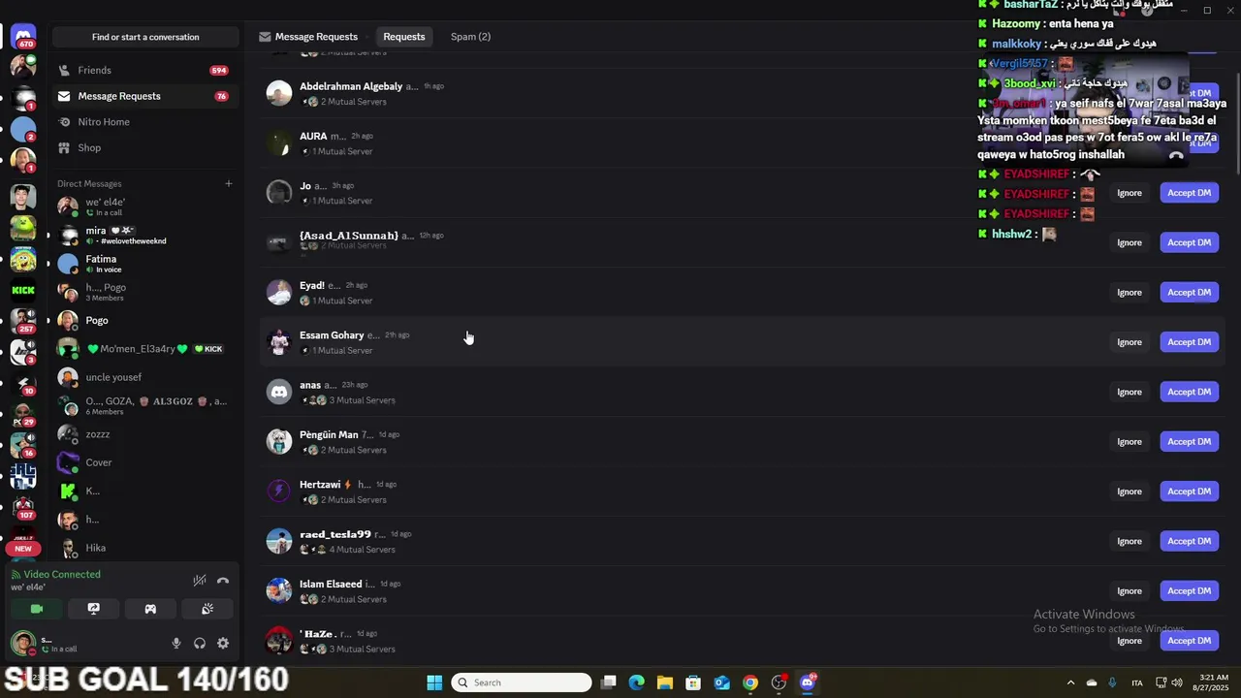The height and width of the screenshot is (698, 1241).
Task: Open Abdelrahman Algebaly request row
Action: [742, 93]
